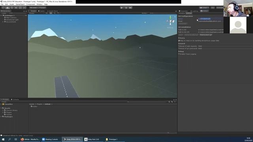The image size is (253, 142).
Task: Expand the Favorites group in Project
Action: (x=1, y=104)
